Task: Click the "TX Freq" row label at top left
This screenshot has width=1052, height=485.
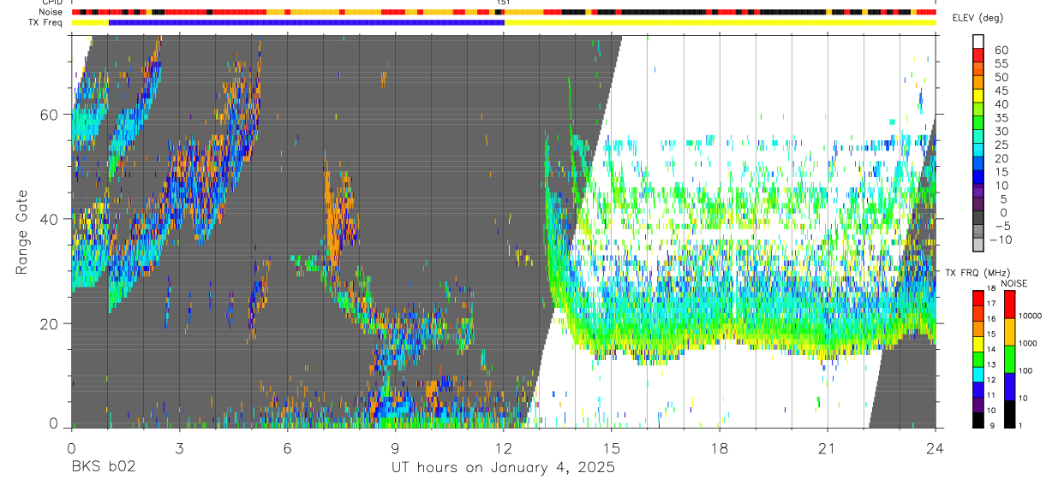Action: [x=47, y=22]
